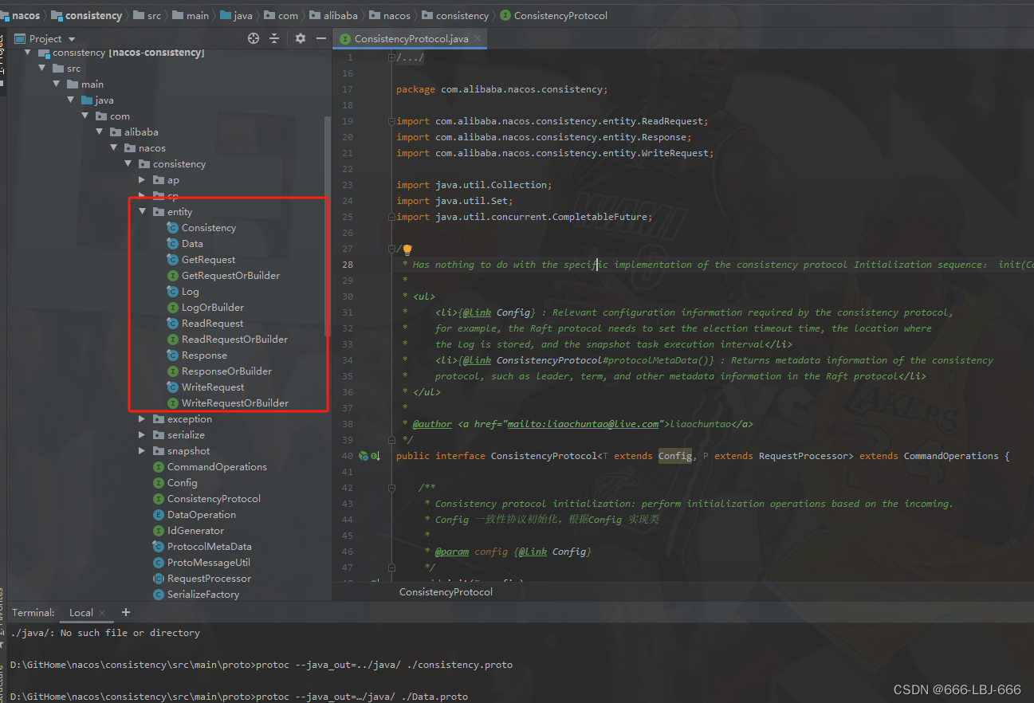Unfold the collapsed header comment on line 1
Viewport: 1034px width, 703px height.
(x=391, y=57)
